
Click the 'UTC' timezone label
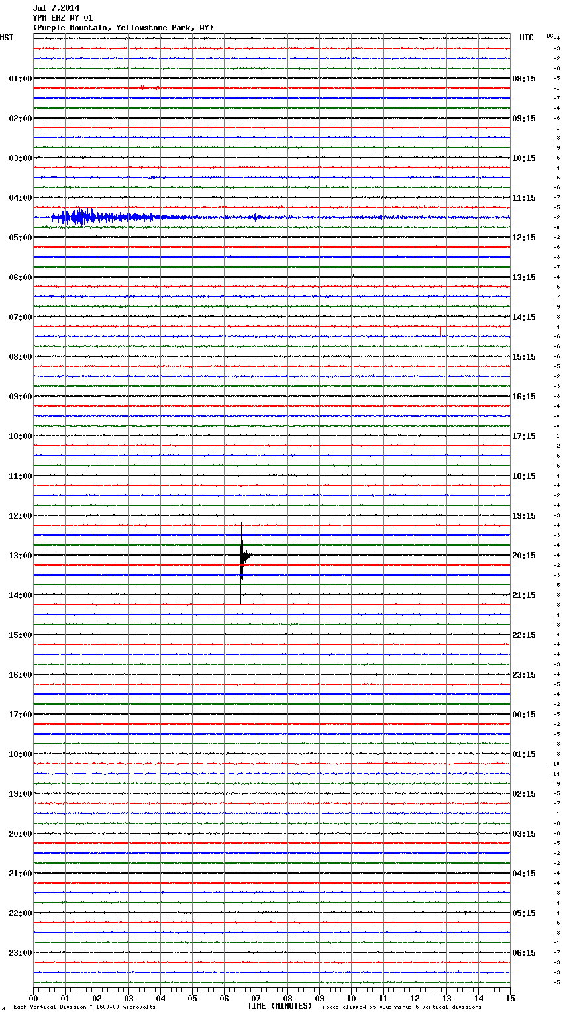pos(526,38)
